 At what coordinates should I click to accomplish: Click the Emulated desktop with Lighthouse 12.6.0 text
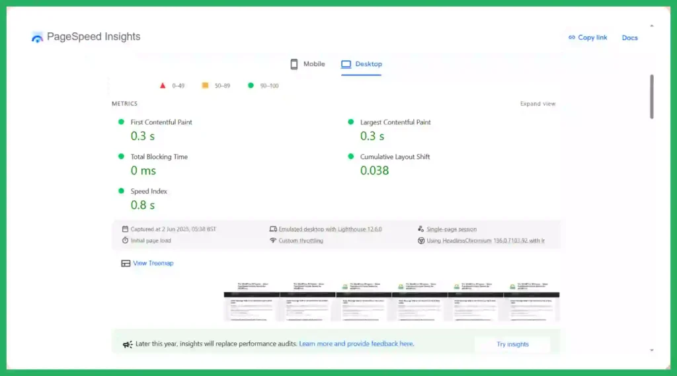coord(331,229)
